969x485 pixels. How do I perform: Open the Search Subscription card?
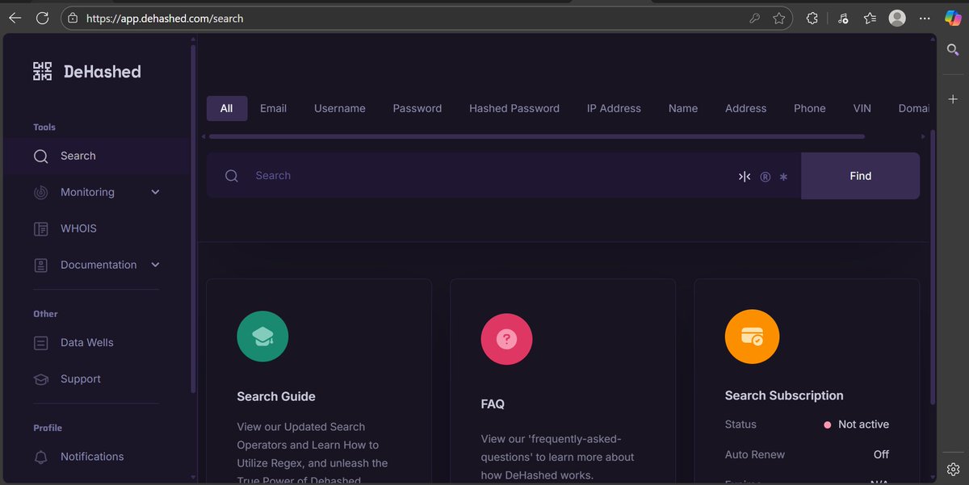(x=784, y=395)
